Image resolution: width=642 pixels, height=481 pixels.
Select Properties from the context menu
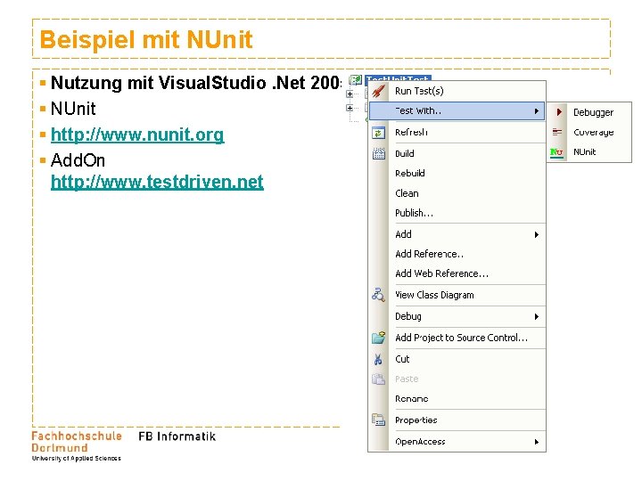point(457,420)
